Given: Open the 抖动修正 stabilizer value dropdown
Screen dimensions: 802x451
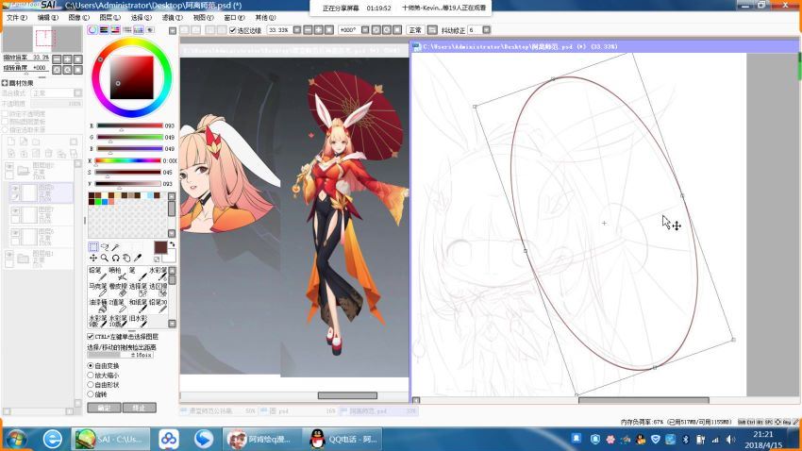Looking at the screenshot, I should [487, 30].
